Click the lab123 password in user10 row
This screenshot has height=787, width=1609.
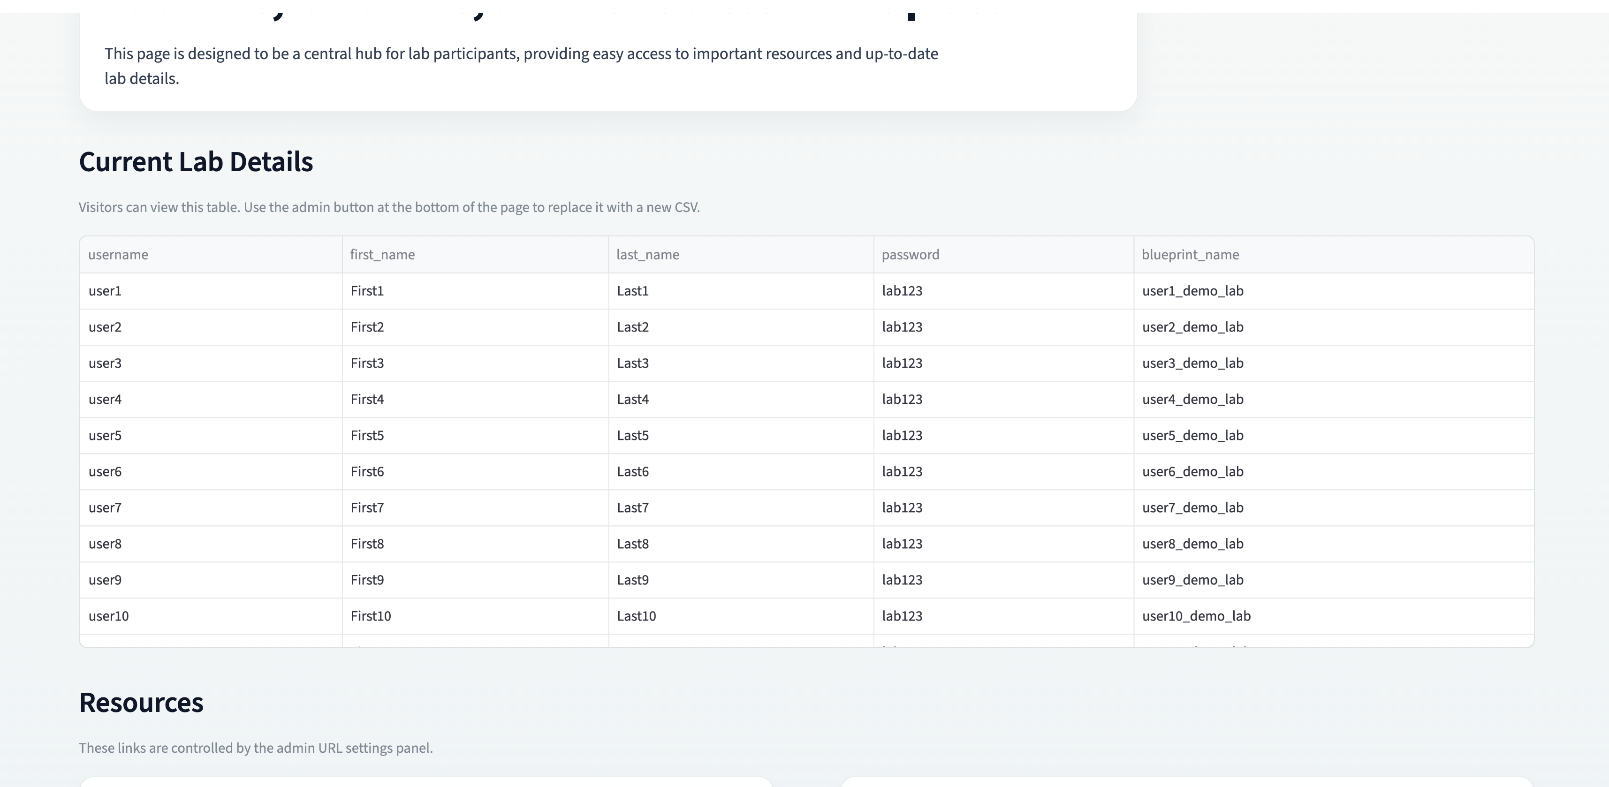pyautogui.click(x=1004, y=617)
